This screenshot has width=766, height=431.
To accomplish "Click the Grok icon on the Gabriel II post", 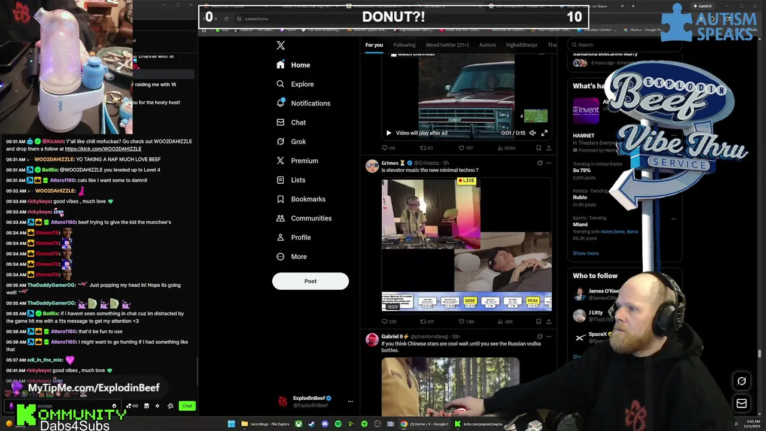I will point(540,336).
